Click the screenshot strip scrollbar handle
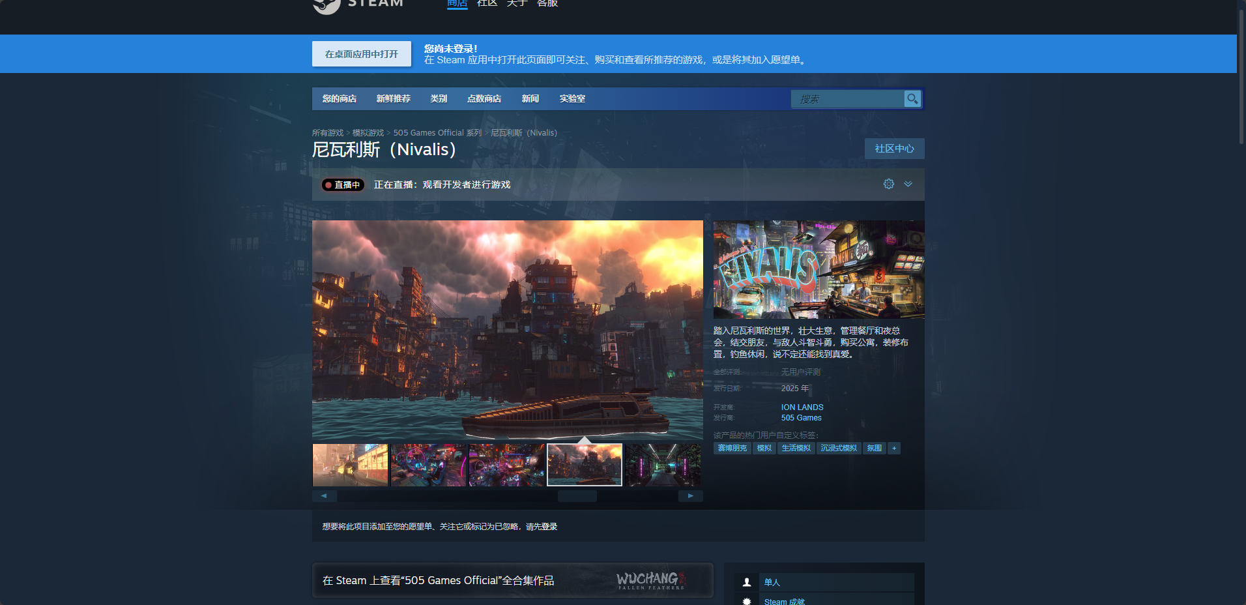Viewport: 1246px width, 605px height. tap(577, 496)
